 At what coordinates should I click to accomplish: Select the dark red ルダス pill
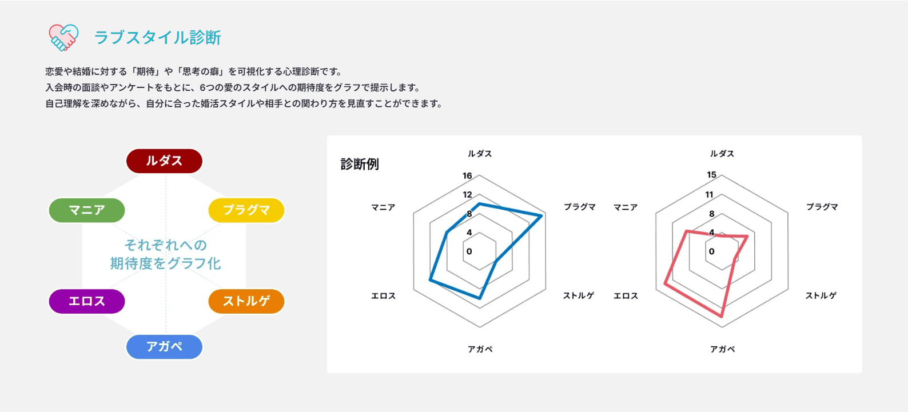click(x=164, y=161)
